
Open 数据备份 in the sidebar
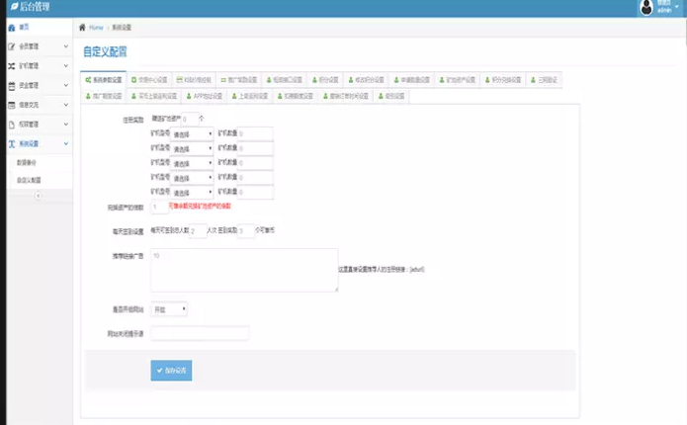point(30,162)
